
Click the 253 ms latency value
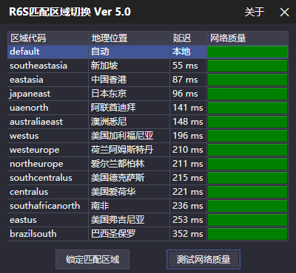pos(188,220)
